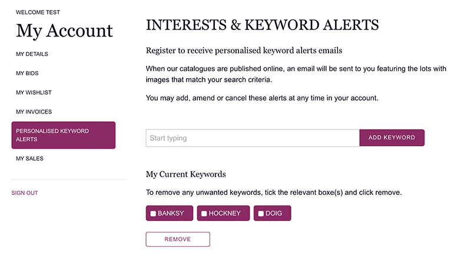Tick the HOCKNEY keyword checkbox

(x=204, y=214)
